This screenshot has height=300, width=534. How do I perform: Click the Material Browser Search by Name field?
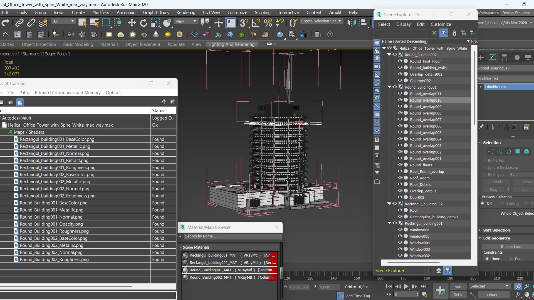(x=233, y=236)
